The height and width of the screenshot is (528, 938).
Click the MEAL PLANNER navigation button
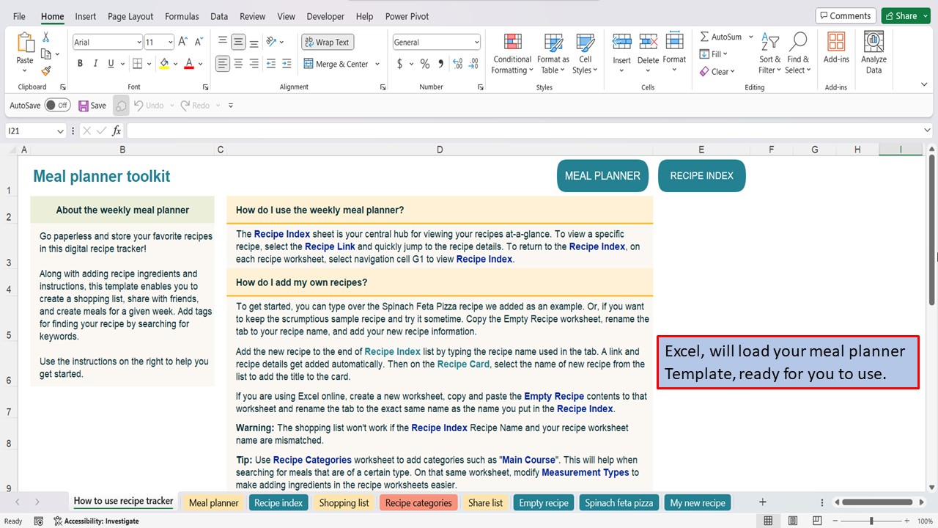point(602,175)
